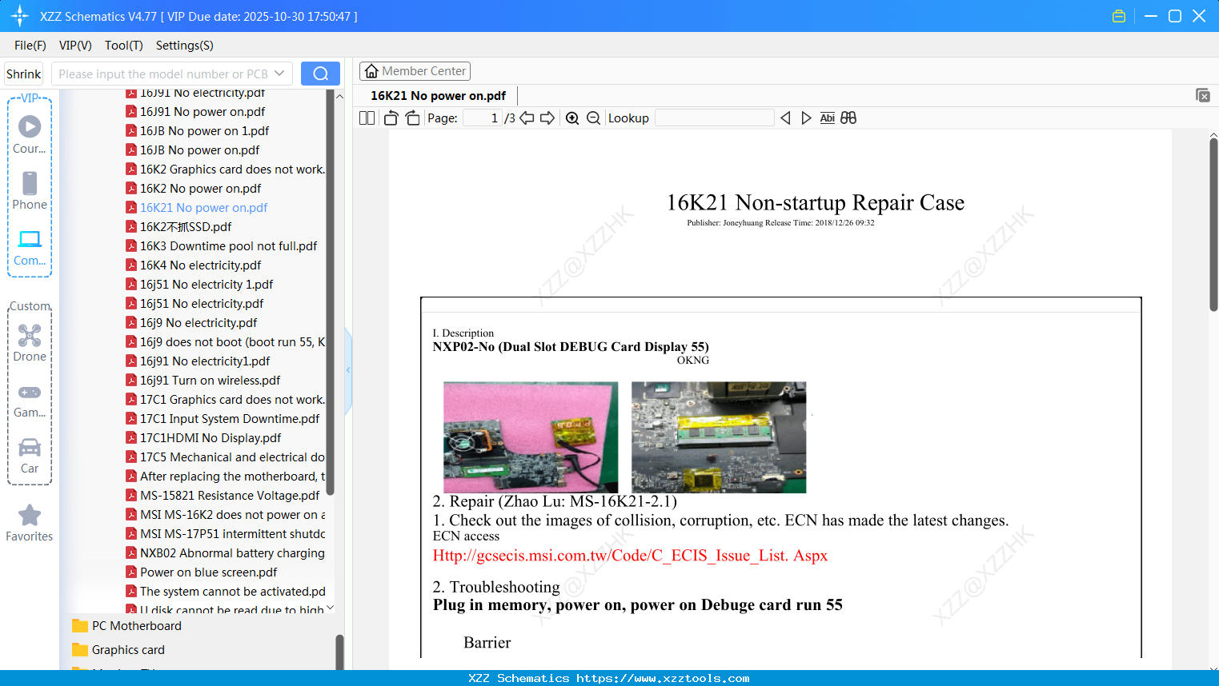Open 16K4 No electricity.pdf

[194, 265]
